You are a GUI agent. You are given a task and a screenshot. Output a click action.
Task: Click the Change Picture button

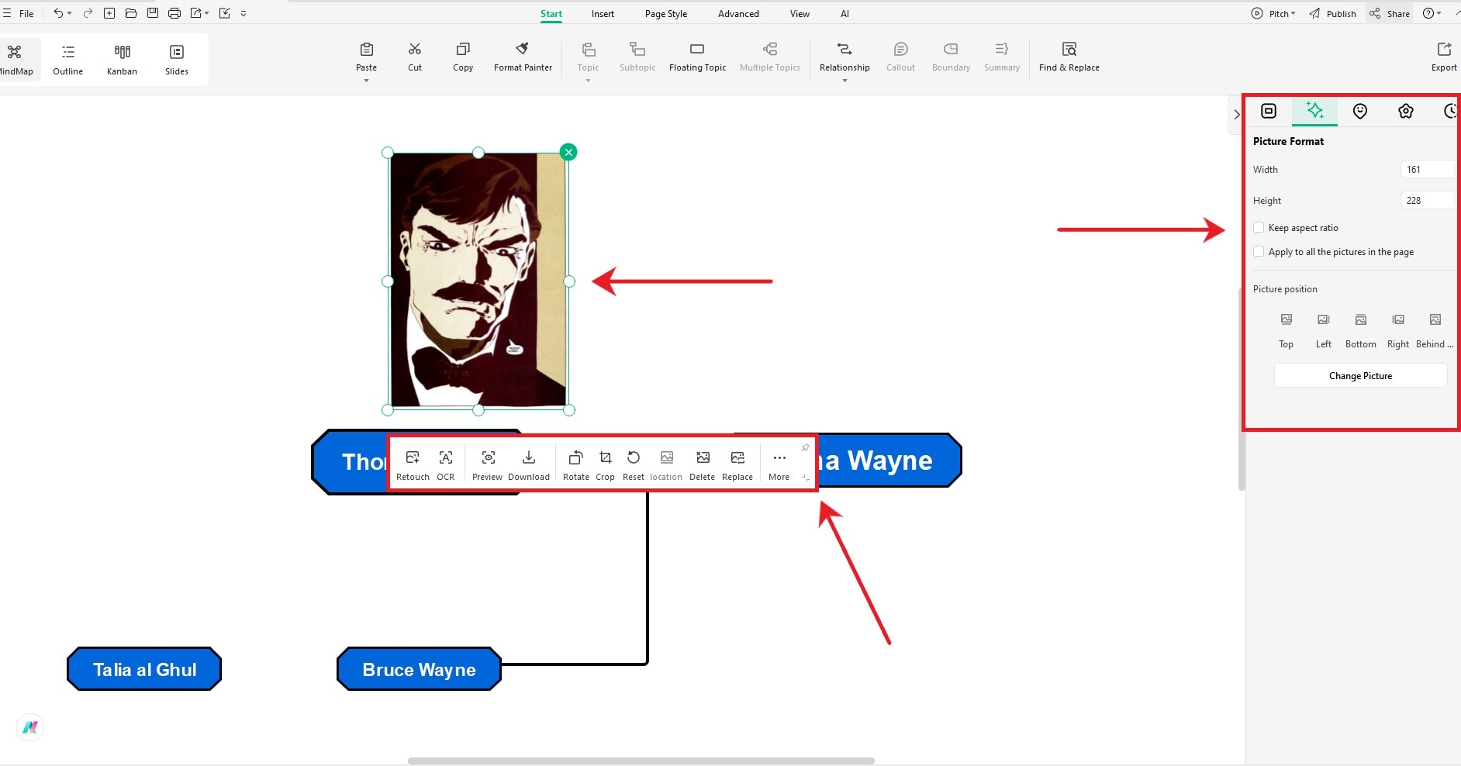1360,376
